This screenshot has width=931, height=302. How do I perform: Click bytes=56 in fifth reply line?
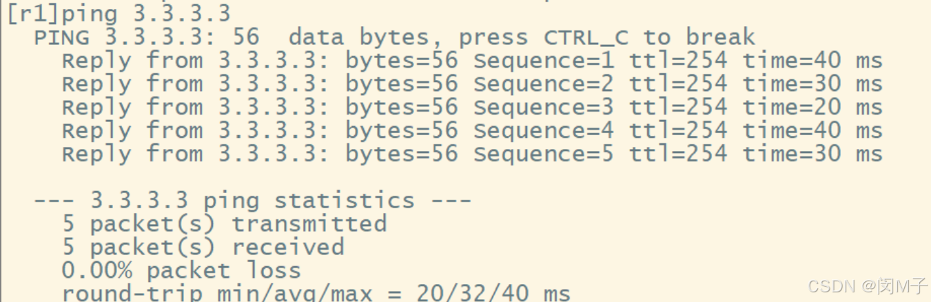[402, 154]
